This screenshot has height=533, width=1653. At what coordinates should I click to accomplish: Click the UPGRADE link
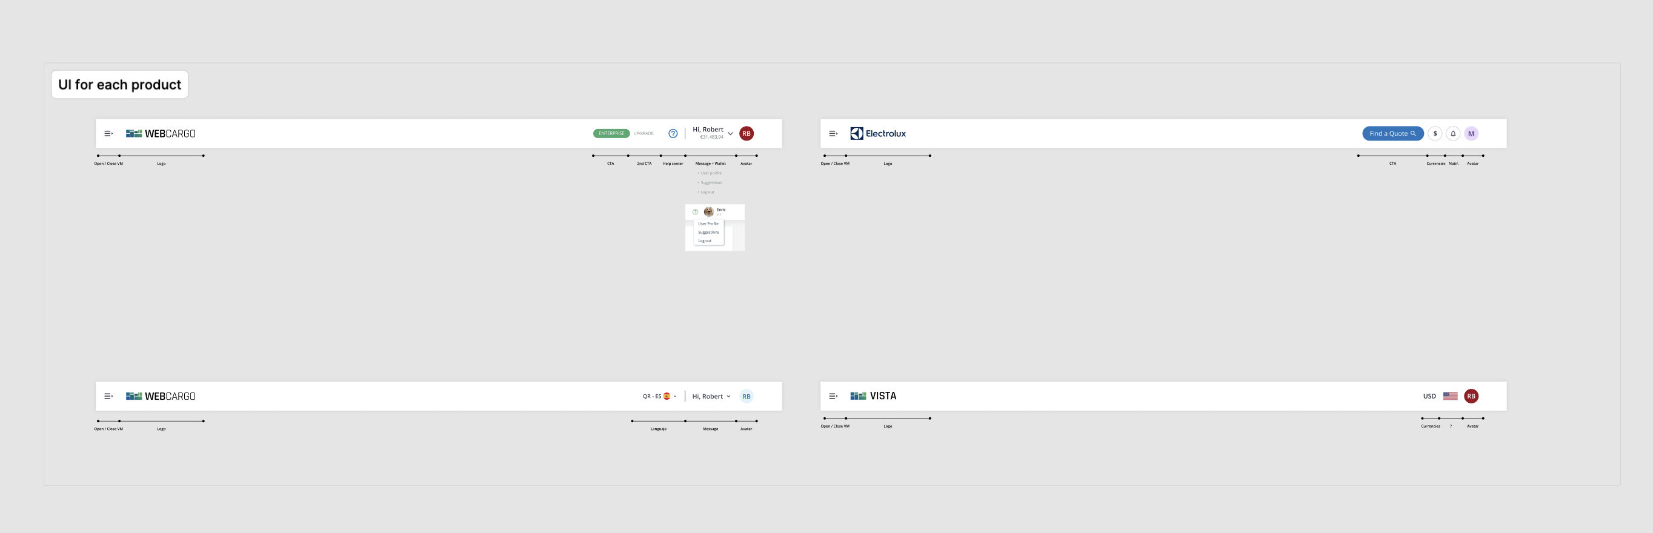point(643,133)
